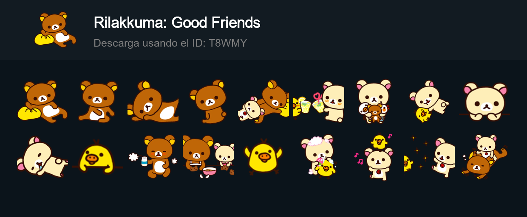This screenshot has width=527, height=217.
Task: Select white bear holding drinks sticker
Action: [x=319, y=102]
